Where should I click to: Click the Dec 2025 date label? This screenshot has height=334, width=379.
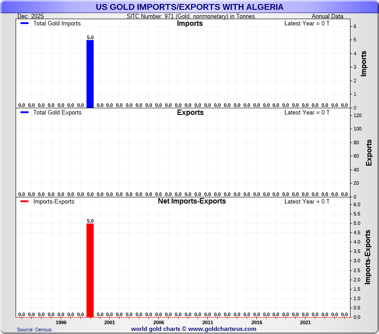(31, 16)
